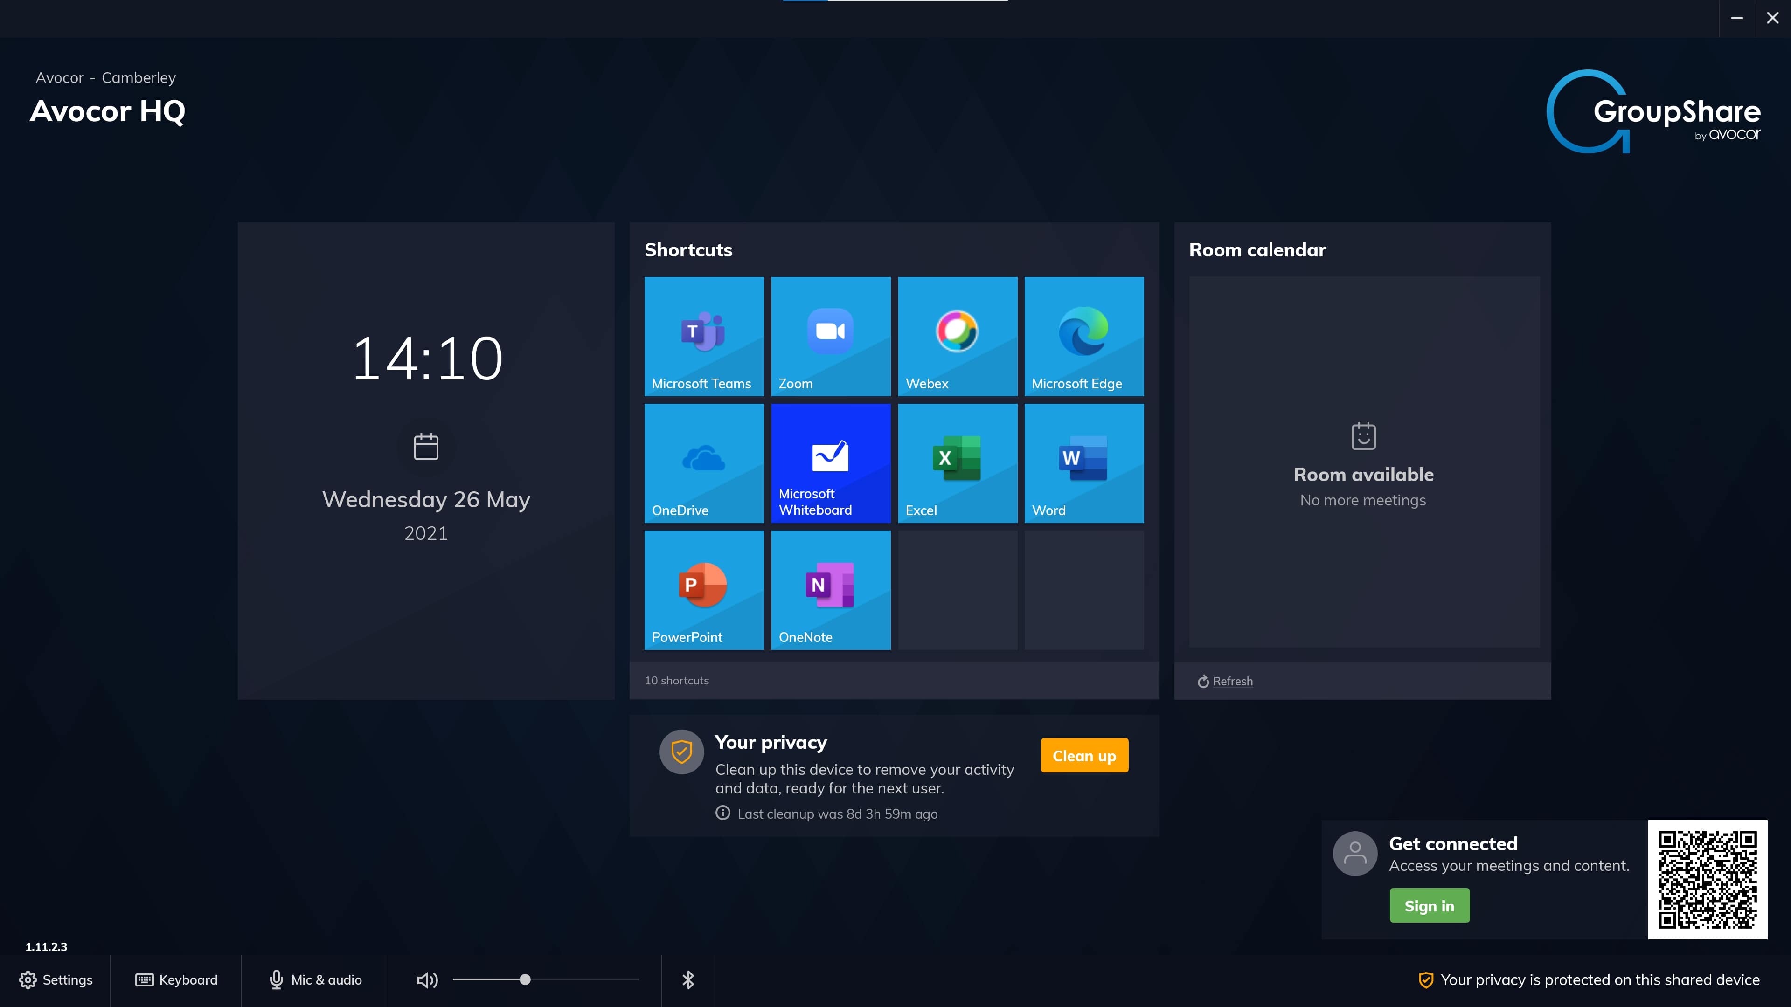Click the GroupShare logo
The image size is (1791, 1007).
click(x=1653, y=111)
